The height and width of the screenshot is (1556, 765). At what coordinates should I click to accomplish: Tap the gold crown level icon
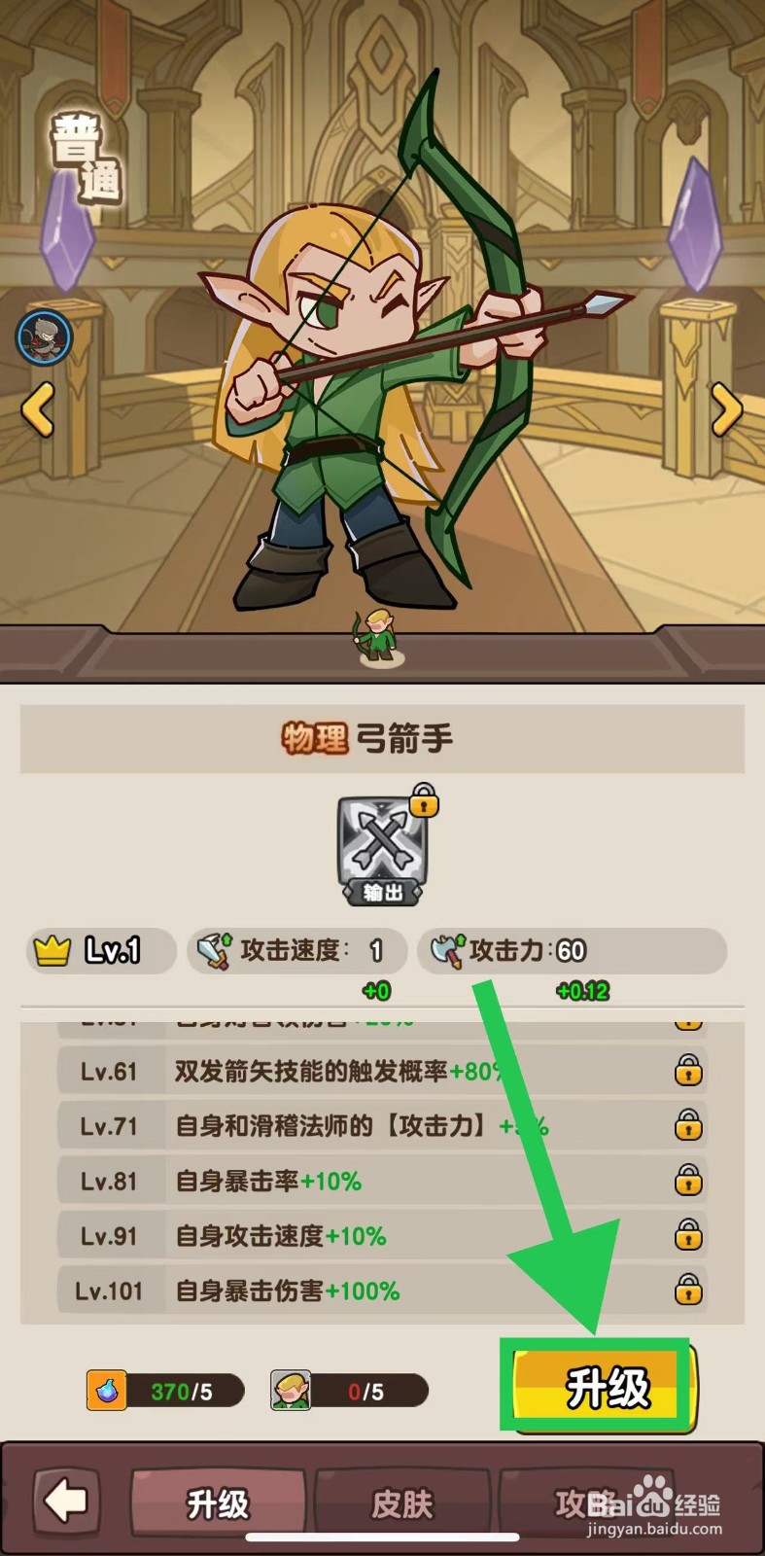(52, 949)
